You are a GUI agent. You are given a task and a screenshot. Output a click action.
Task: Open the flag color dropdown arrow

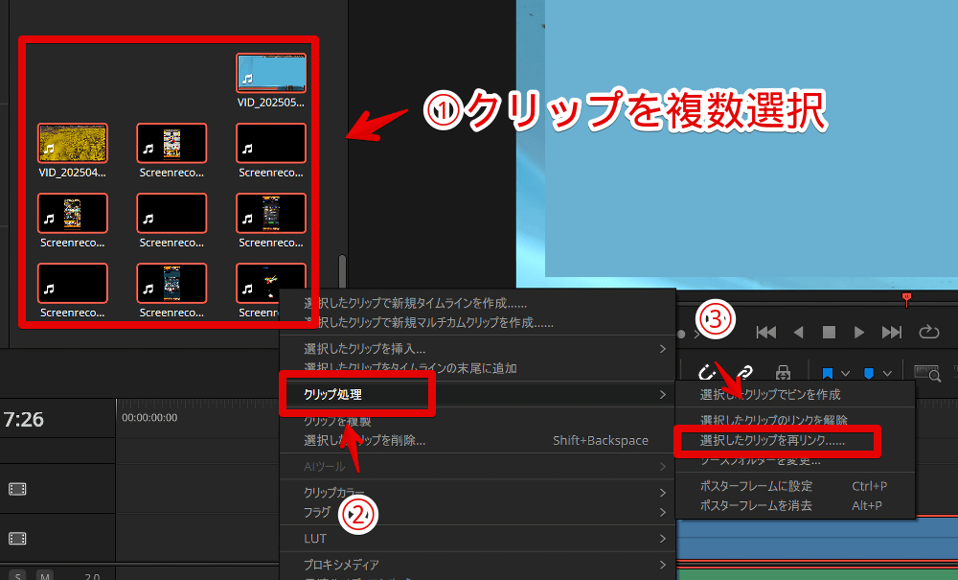click(x=844, y=372)
